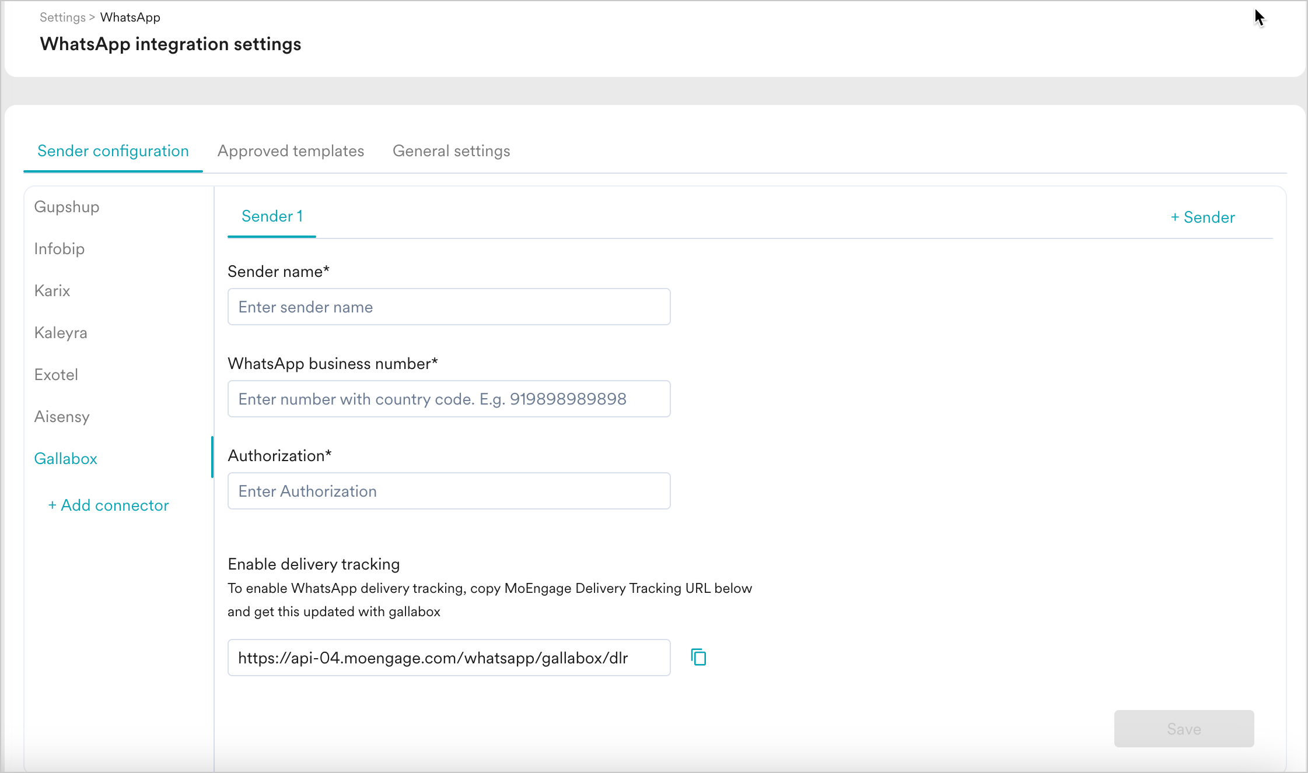Focus the WhatsApp business number field
1308x773 pixels.
point(449,399)
